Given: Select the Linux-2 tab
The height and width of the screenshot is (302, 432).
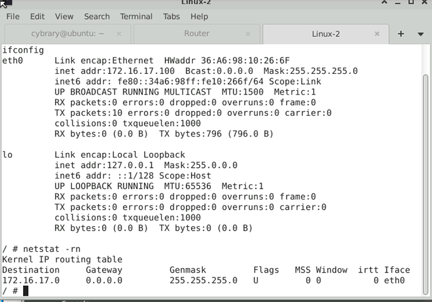Looking at the screenshot, I should coord(325,34).
